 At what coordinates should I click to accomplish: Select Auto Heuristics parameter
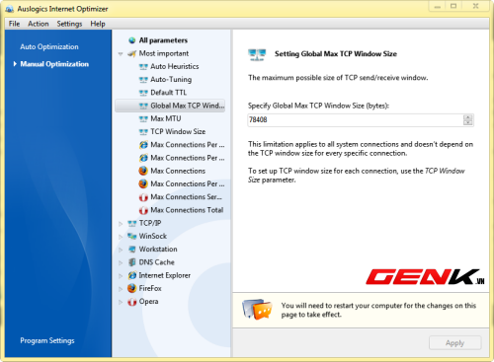[175, 66]
